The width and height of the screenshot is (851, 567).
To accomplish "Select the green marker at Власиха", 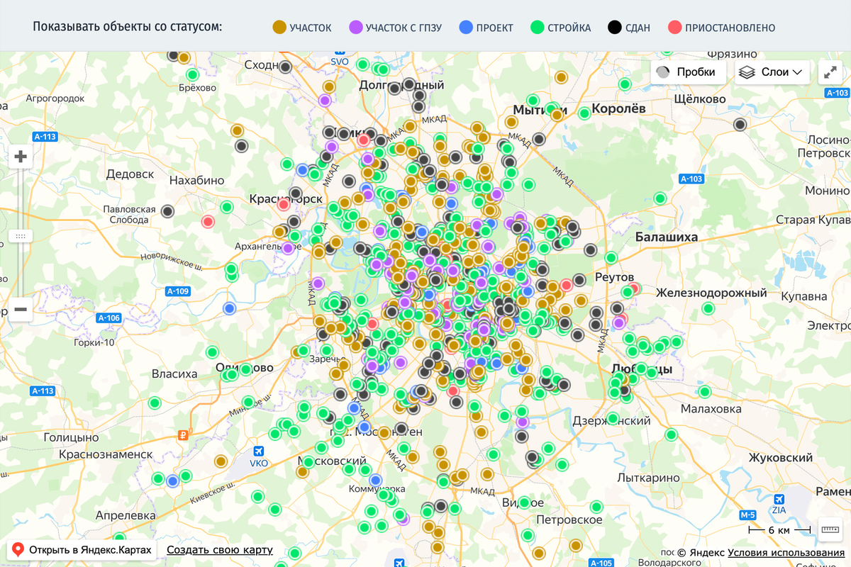I will 155,403.
